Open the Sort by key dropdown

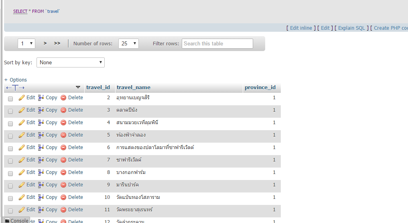pyautogui.click(x=71, y=63)
